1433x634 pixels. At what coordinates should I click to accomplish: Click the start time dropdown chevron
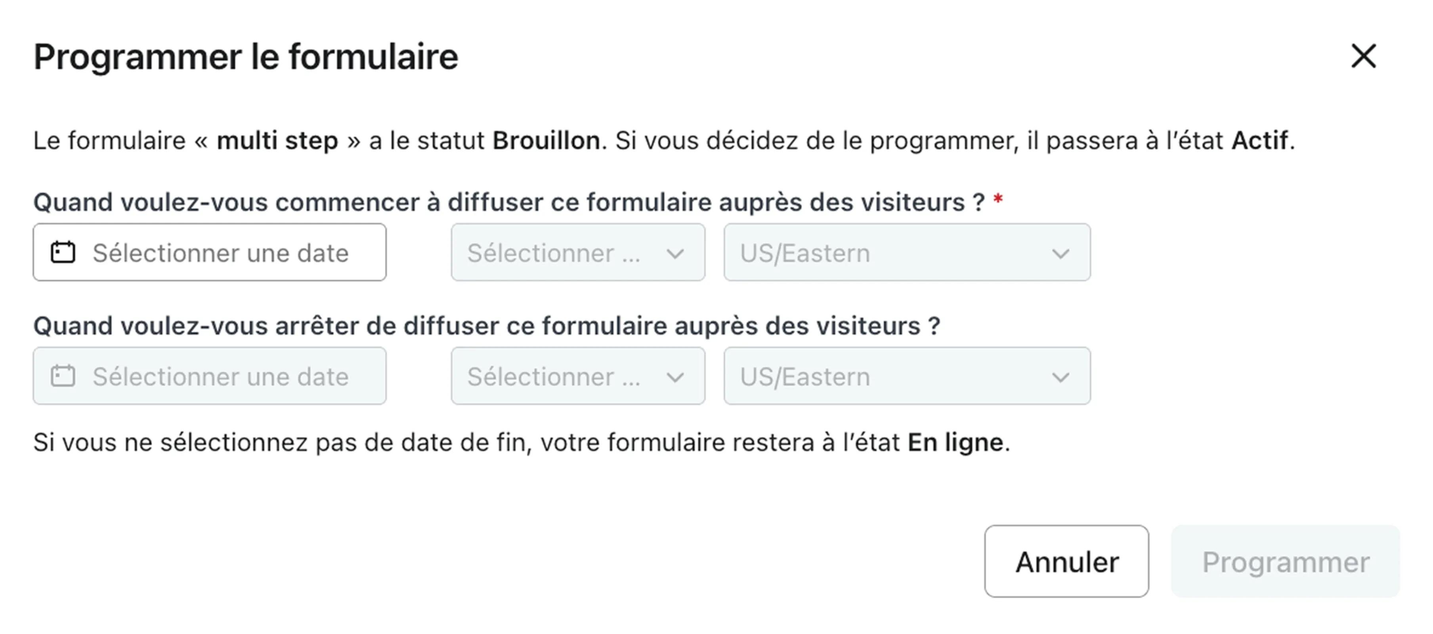click(675, 254)
